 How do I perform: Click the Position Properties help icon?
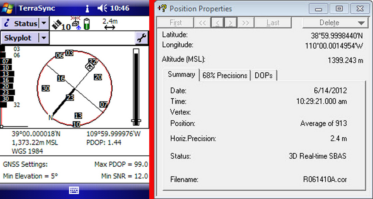[162, 9]
